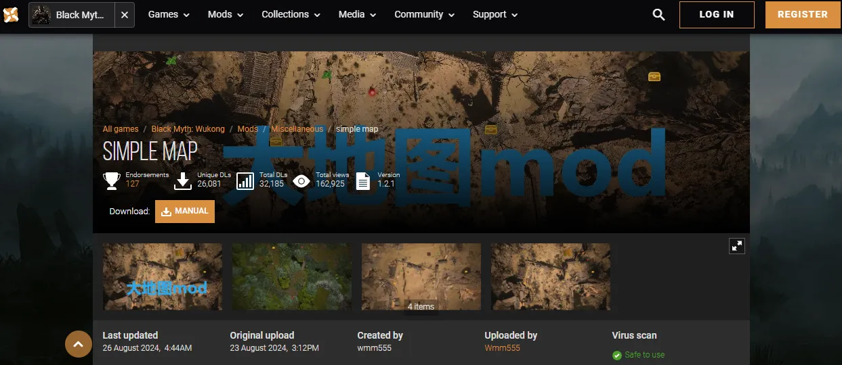
Task: Click the Version document icon
Action: pyautogui.click(x=363, y=180)
